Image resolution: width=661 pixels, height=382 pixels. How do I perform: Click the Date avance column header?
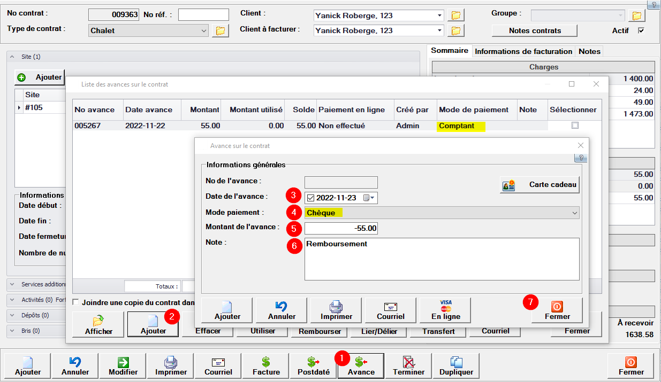click(152, 110)
